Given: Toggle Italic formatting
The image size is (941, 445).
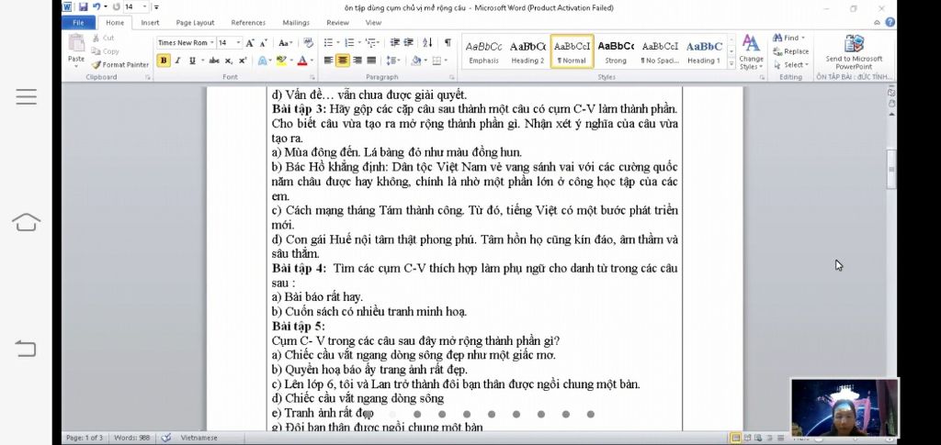Looking at the screenshot, I should click(177, 61).
